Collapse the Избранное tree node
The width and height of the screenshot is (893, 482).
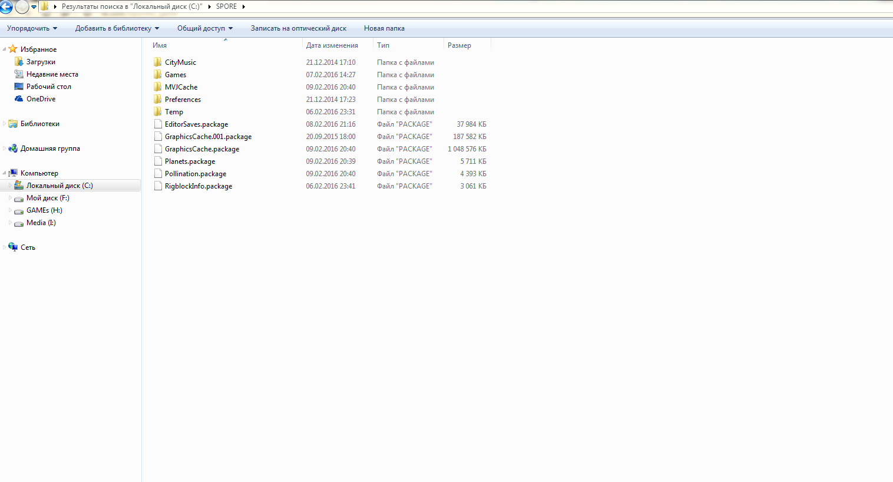5,49
